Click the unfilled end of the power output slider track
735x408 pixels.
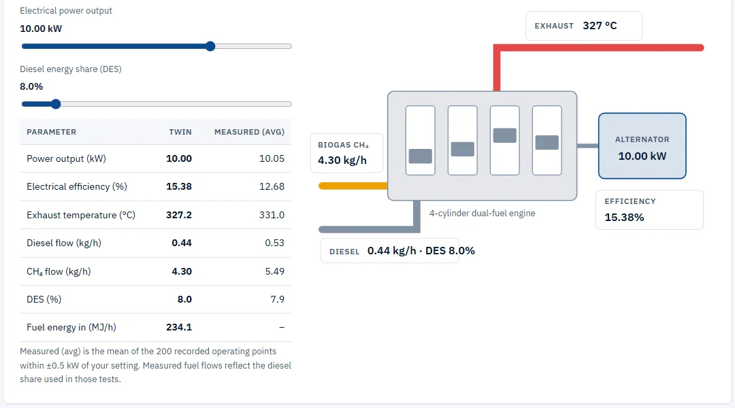tap(253, 46)
